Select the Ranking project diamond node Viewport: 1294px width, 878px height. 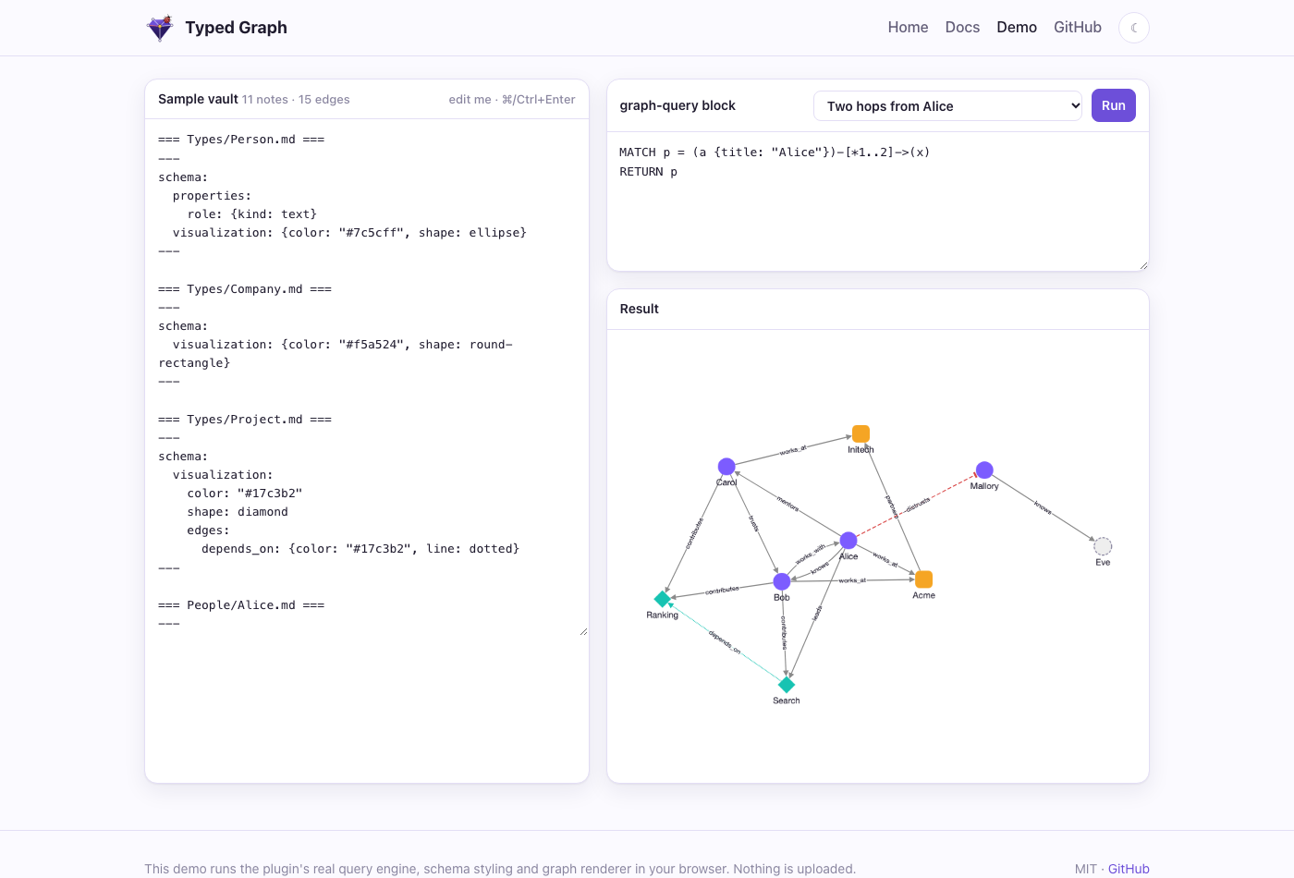point(663,599)
